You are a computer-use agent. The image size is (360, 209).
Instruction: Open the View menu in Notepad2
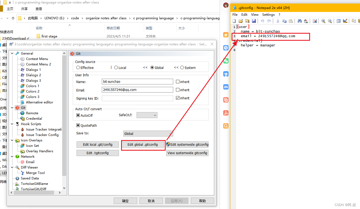255,14
